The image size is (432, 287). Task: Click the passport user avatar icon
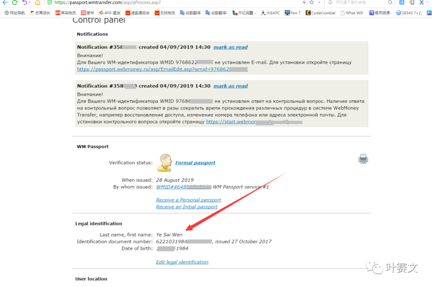[x=164, y=163]
